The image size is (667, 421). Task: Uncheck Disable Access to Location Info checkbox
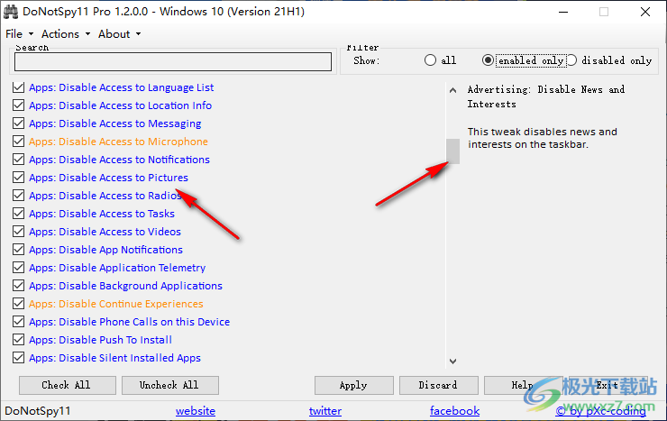pyautogui.click(x=18, y=105)
